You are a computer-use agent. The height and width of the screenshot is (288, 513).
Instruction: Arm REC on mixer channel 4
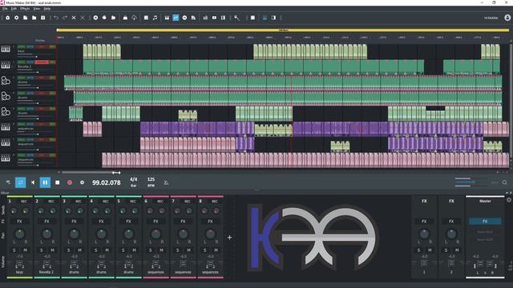coord(105,202)
